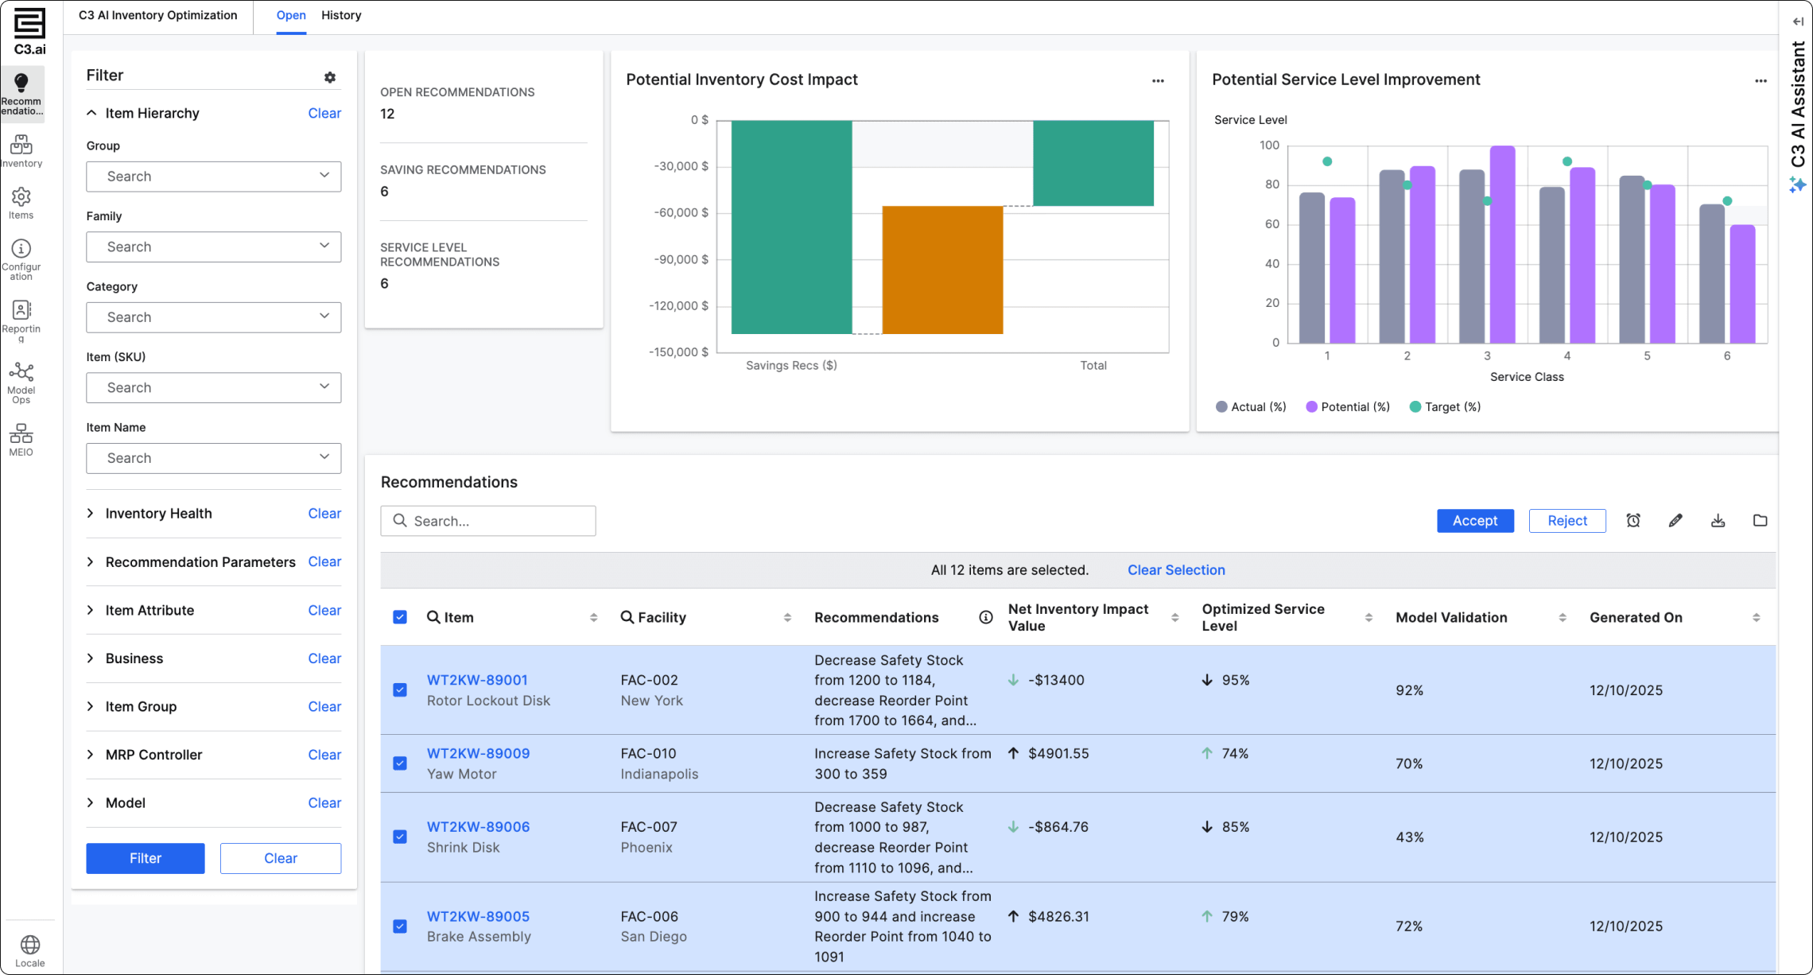Viewport: 1813px width, 975px height.
Task: Click the Potential (%) legend swatch
Action: 1311,406
